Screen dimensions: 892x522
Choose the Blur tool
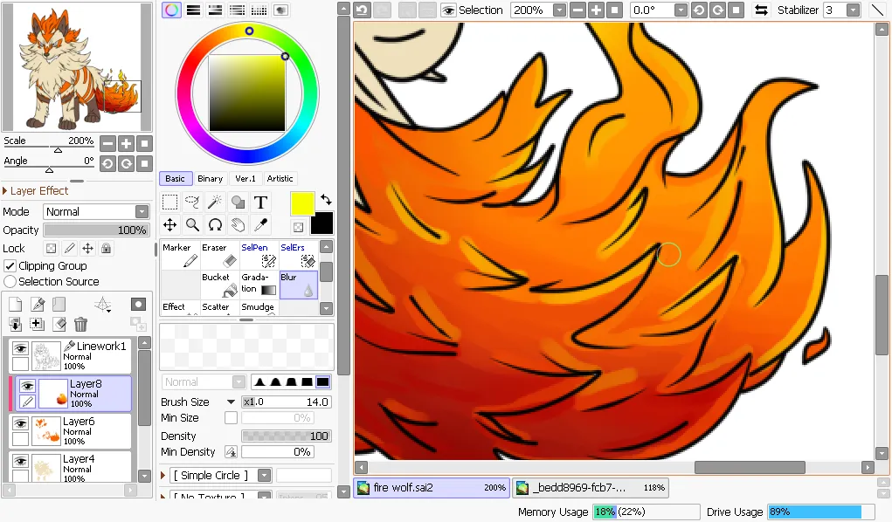pos(298,285)
